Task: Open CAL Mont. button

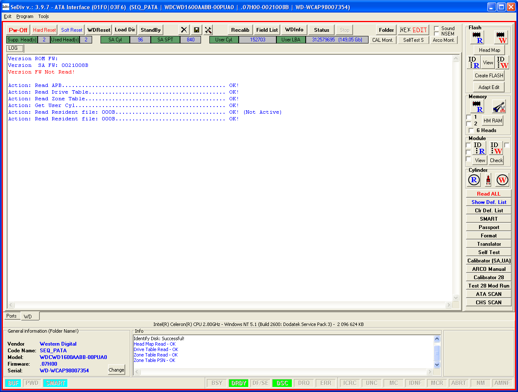Action: coord(383,40)
